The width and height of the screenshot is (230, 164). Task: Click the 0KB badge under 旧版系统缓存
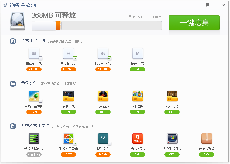(x=172, y=154)
